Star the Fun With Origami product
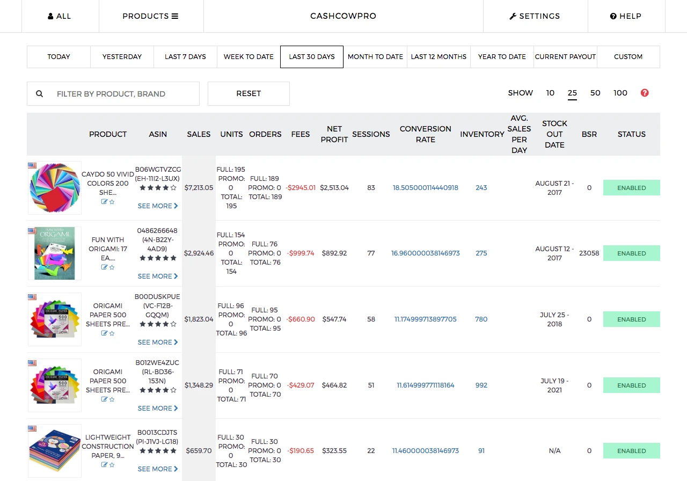 [x=112, y=267]
